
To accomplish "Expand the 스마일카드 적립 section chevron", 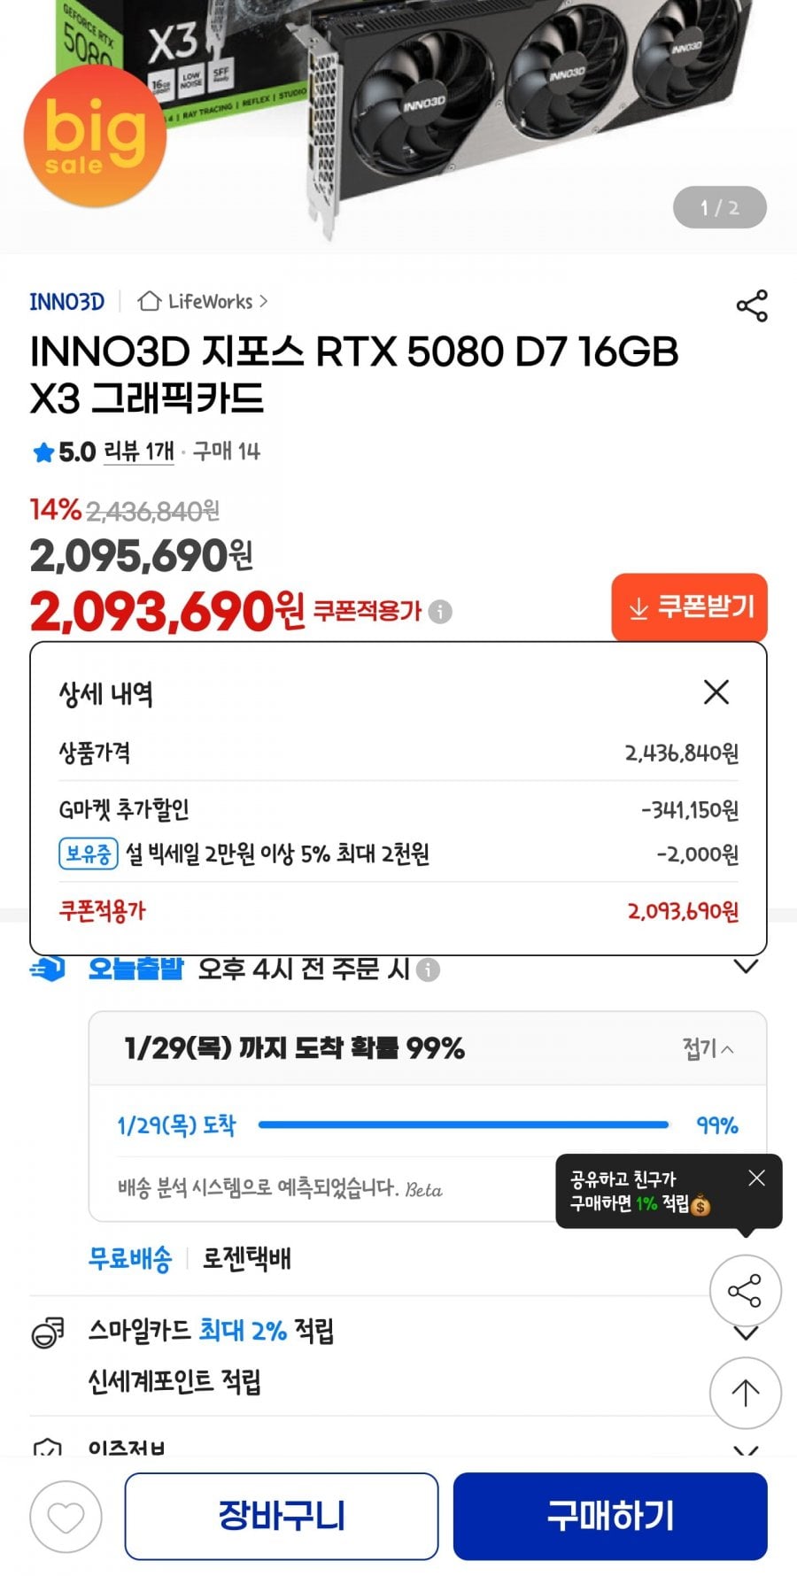I will click(x=747, y=1333).
